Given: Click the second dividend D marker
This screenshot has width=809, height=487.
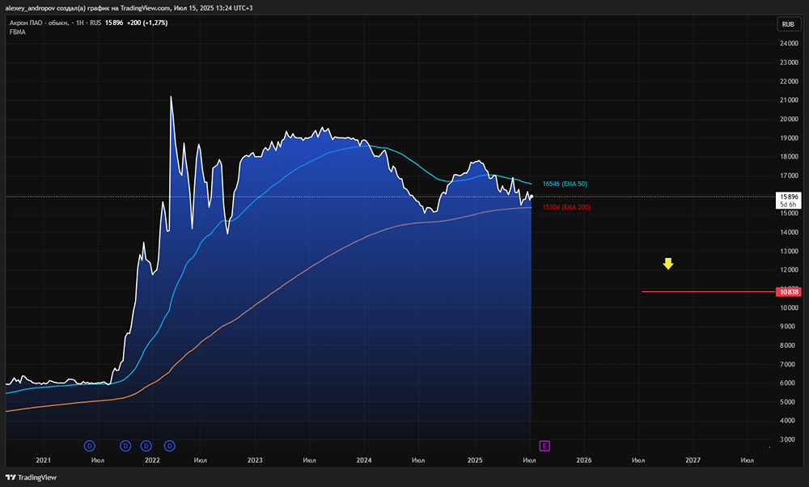Looking at the screenshot, I should [125, 446].
